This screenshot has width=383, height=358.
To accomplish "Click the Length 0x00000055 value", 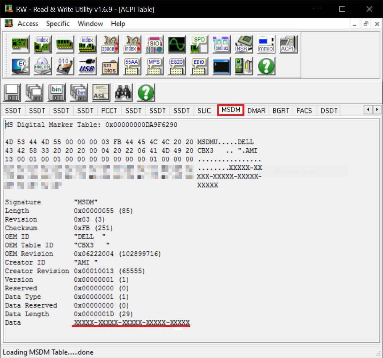I will [103, 211].
